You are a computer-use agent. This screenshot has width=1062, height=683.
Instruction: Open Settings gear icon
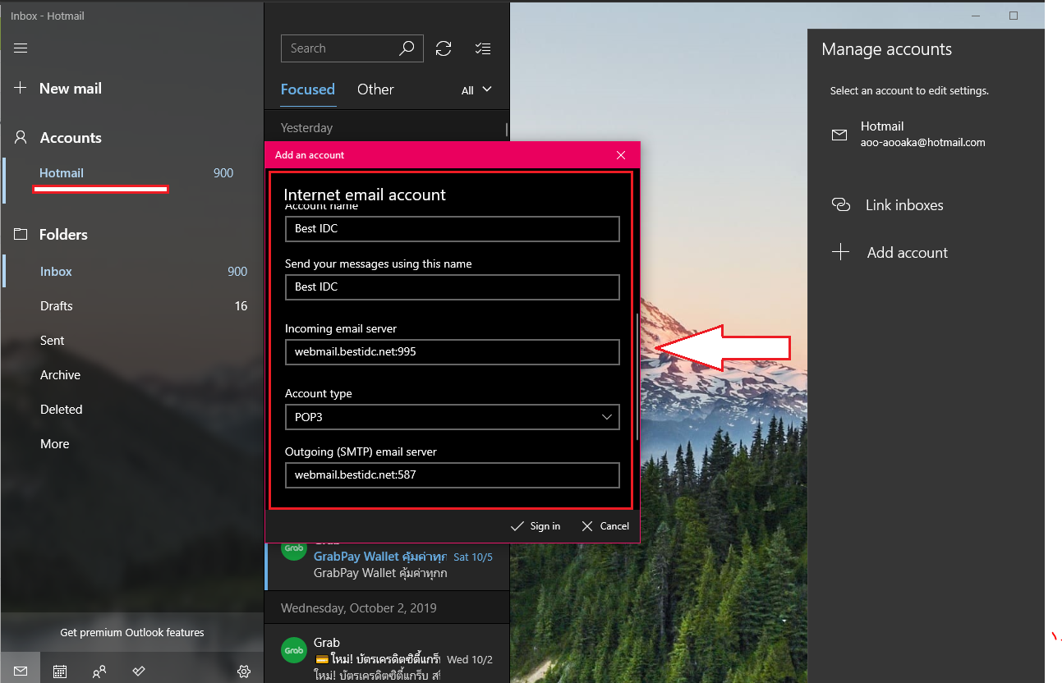244,671
